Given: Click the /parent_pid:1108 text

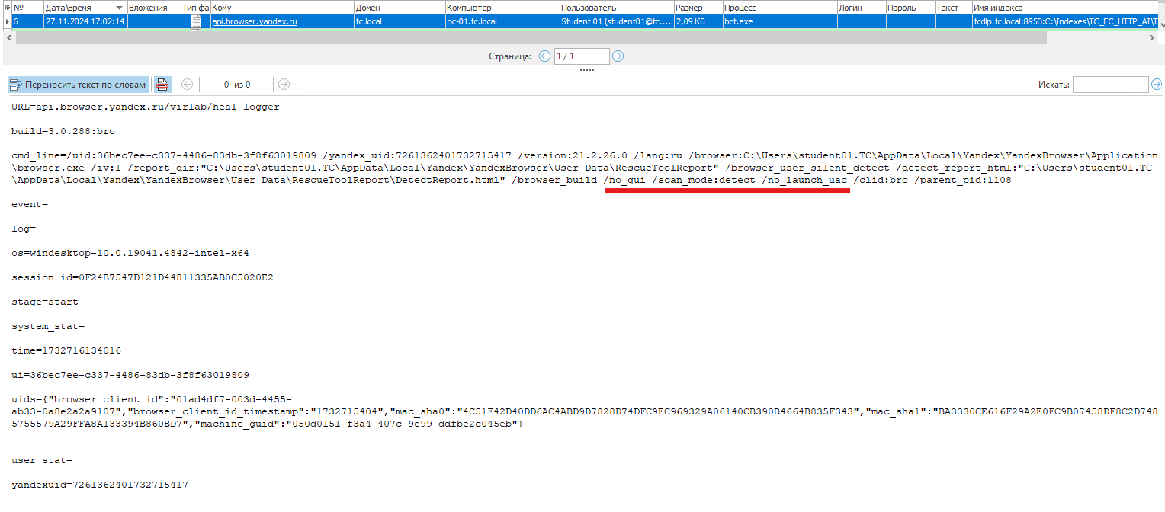Looking at the screenshot, I should click(963, 180).
